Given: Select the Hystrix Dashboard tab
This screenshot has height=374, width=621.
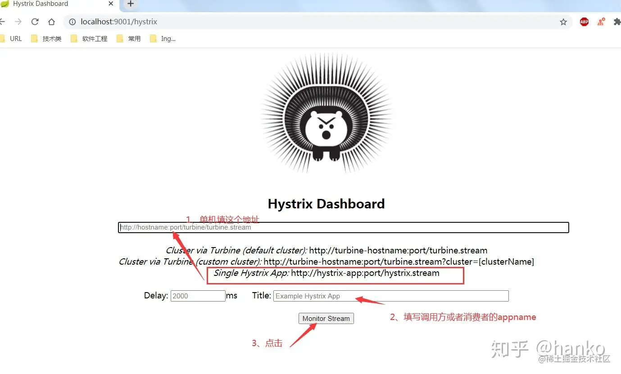Looking at the screenshot, I should (x=59, y=4).
